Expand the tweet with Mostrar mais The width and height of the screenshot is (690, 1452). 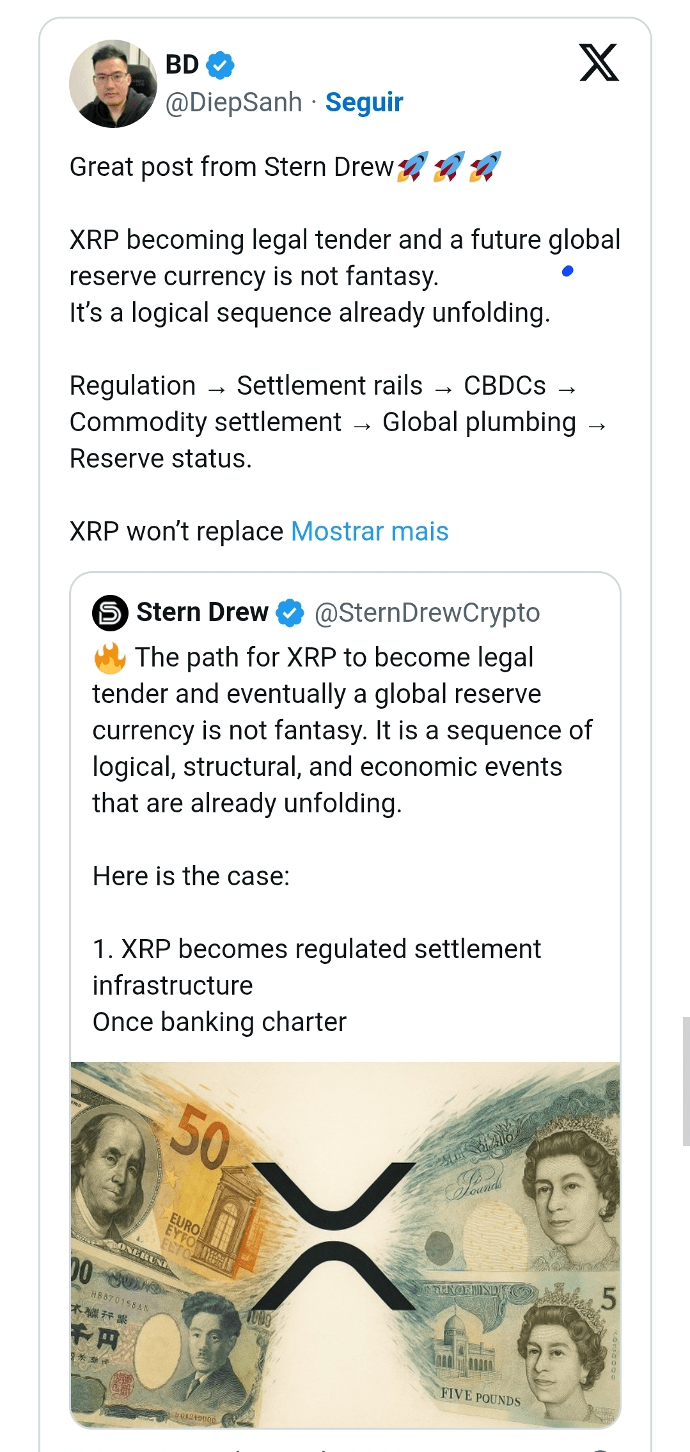(x=370, y=532)
